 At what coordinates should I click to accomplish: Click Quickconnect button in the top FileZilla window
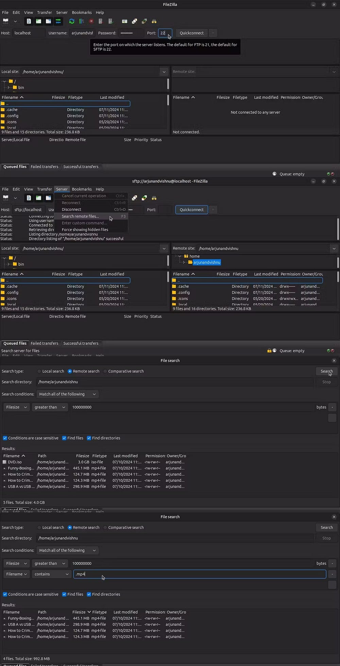point(192,33)
